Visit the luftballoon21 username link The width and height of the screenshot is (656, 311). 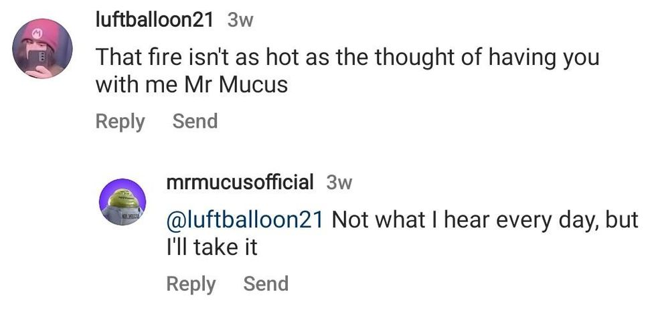click(x=154, y=19)
